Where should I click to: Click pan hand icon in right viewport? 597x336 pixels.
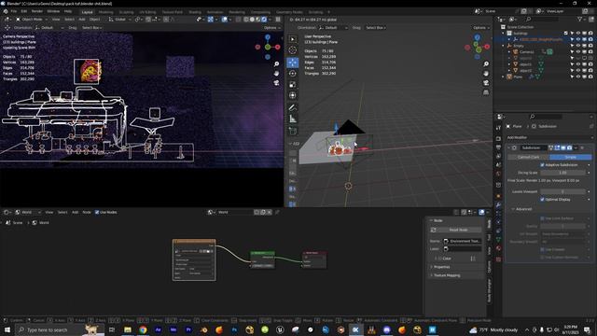coord(486,73)
